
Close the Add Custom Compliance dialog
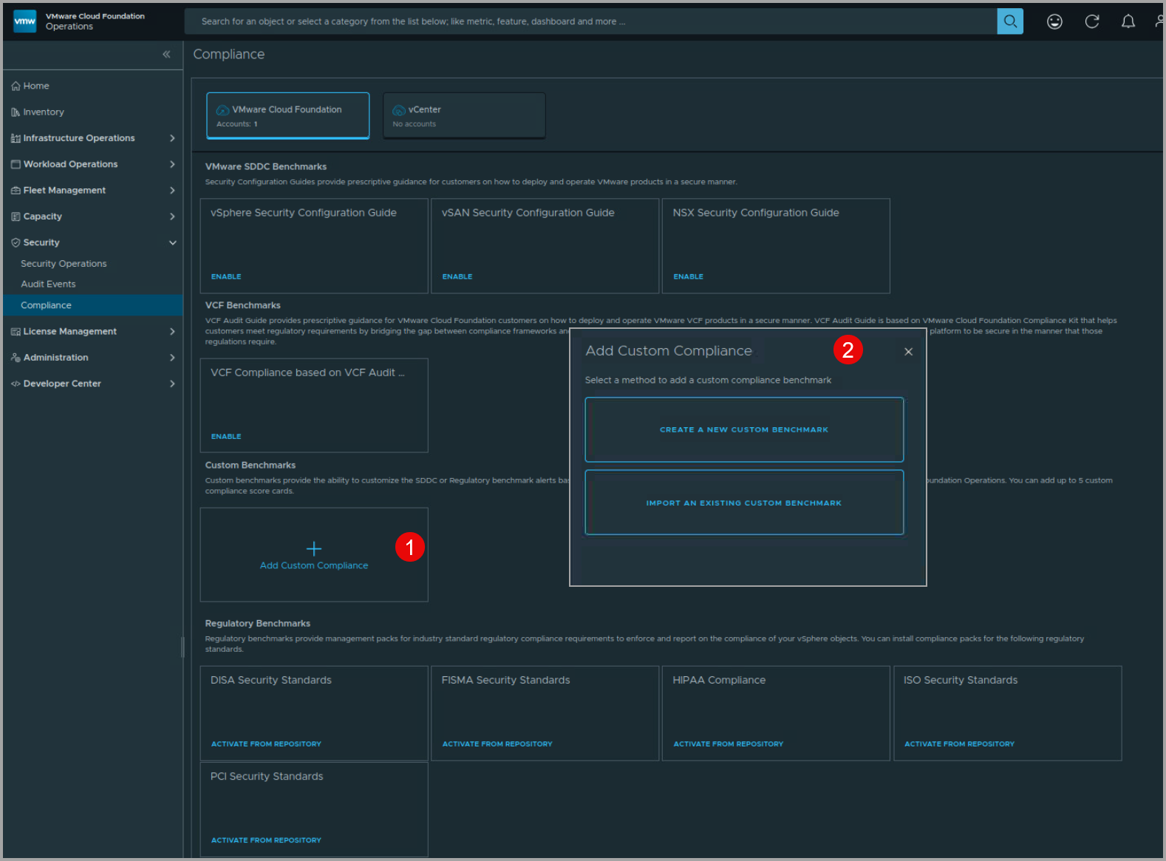(909, 352)
